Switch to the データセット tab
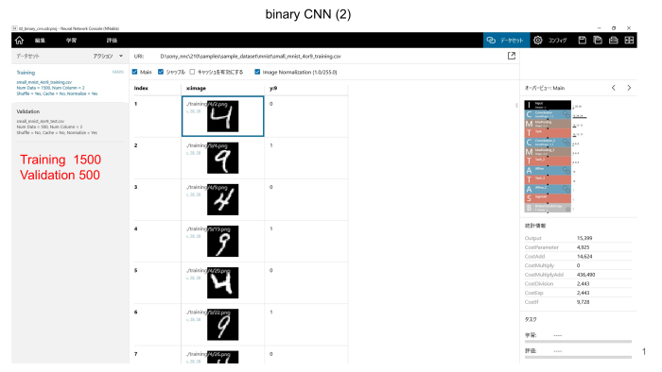This screenshot has width=662, height=372. [x=506, y=41]
